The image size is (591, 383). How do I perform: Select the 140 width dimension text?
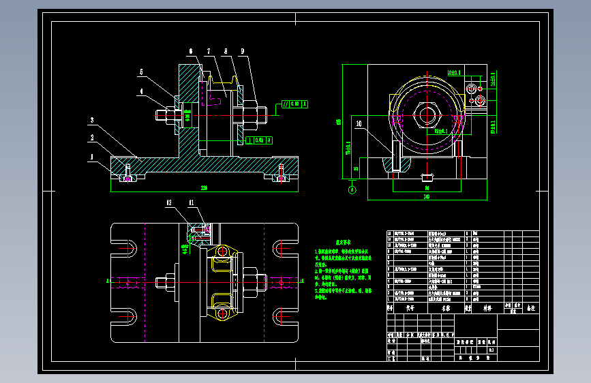[x=427, y=196]
